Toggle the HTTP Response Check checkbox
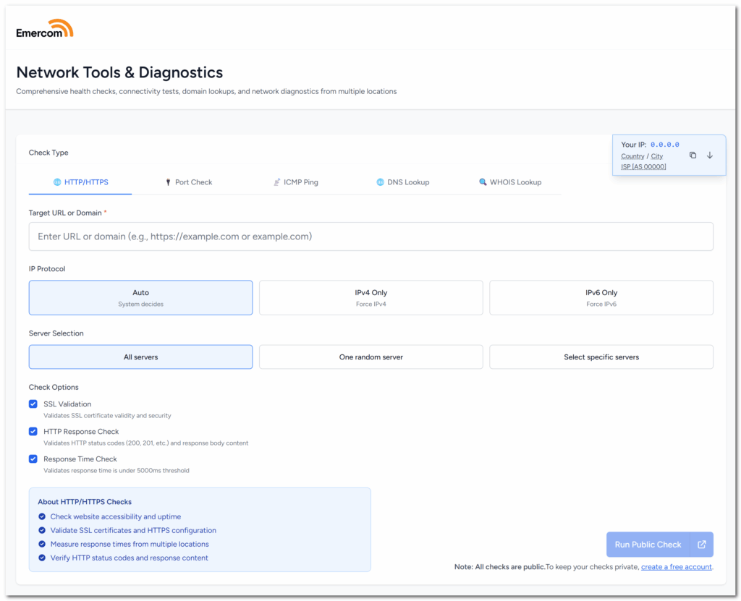Screen dimensions: 741x601 click(x=33, y=432)
